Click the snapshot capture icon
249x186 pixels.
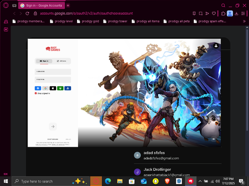201,13
